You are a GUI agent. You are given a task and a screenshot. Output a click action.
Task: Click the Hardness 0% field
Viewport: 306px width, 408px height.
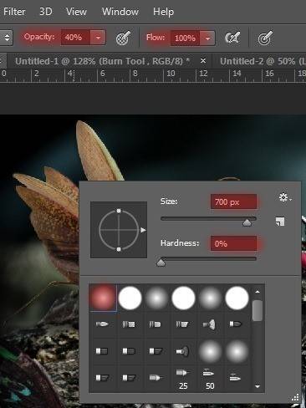pyautogui.click(x=233, y=243)
